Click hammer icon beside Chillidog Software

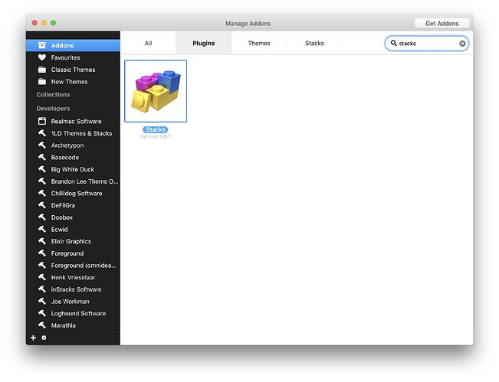(42, 193)
